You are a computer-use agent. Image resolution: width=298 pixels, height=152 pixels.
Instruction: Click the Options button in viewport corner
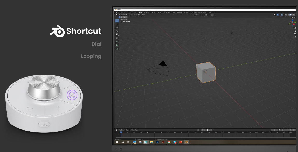tap(293, 17)
